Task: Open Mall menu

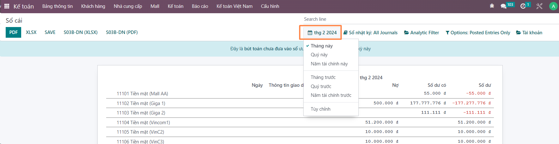Action: coord(155,6)
